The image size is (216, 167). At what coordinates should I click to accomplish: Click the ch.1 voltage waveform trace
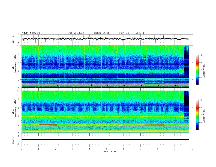105,39
